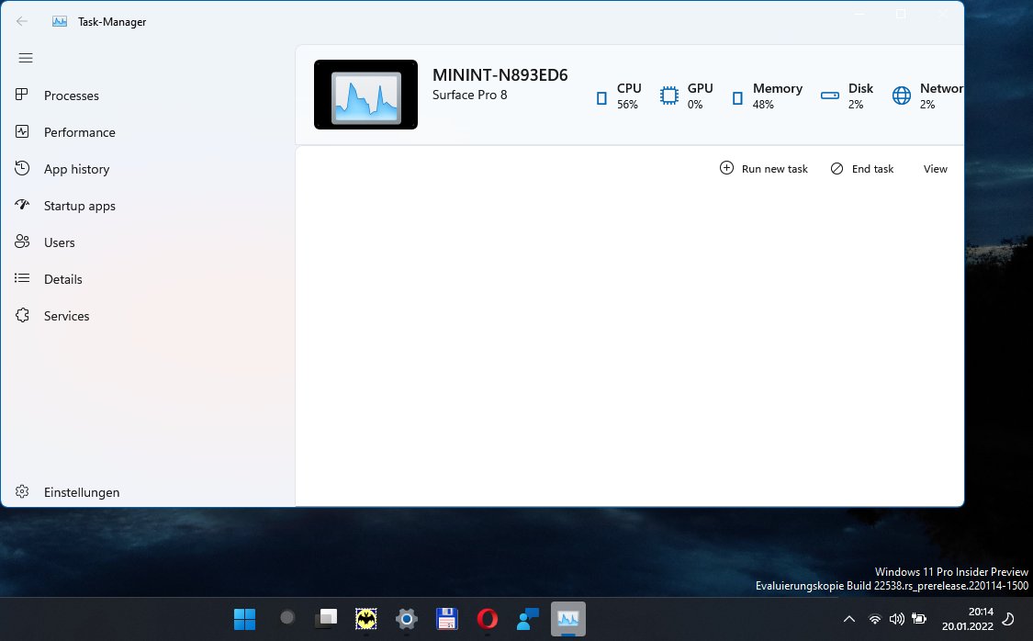Click the Network 2% indicator
Viewport: 1033px width, 641px height.
[x=927, y=96]
